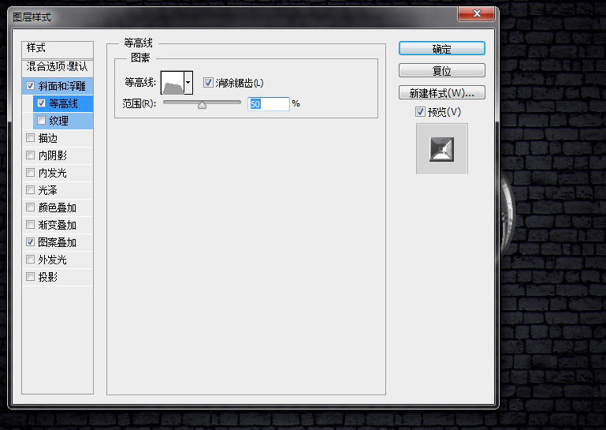This screenshot has width=606, height=430.
Task: Open the 光泽 style settings label
Action: point(48,190)
